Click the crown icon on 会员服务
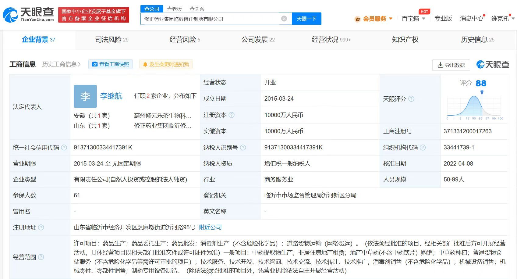Screen dimensions: 517x279 [x=357, y=19]
